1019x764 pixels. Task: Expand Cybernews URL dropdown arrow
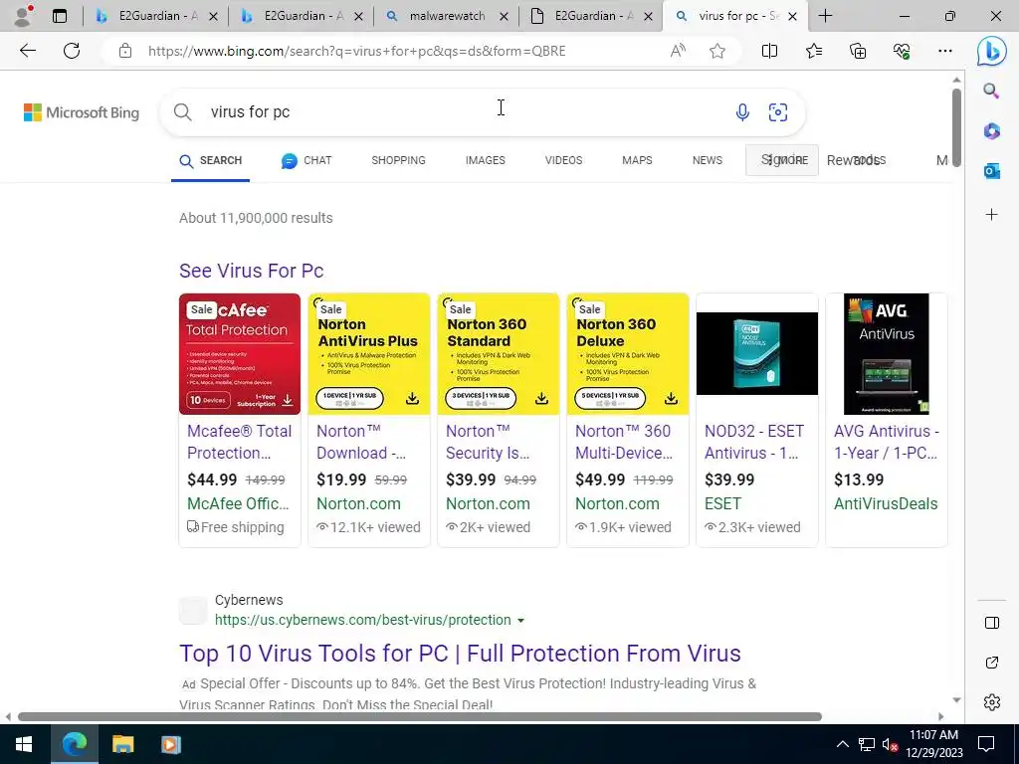click(x=520, y=621)
